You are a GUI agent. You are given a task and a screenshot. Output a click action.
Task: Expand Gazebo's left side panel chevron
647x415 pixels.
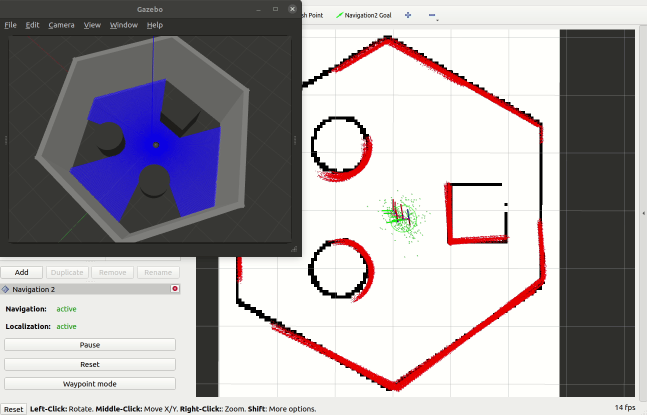click(x=5, y=140)
